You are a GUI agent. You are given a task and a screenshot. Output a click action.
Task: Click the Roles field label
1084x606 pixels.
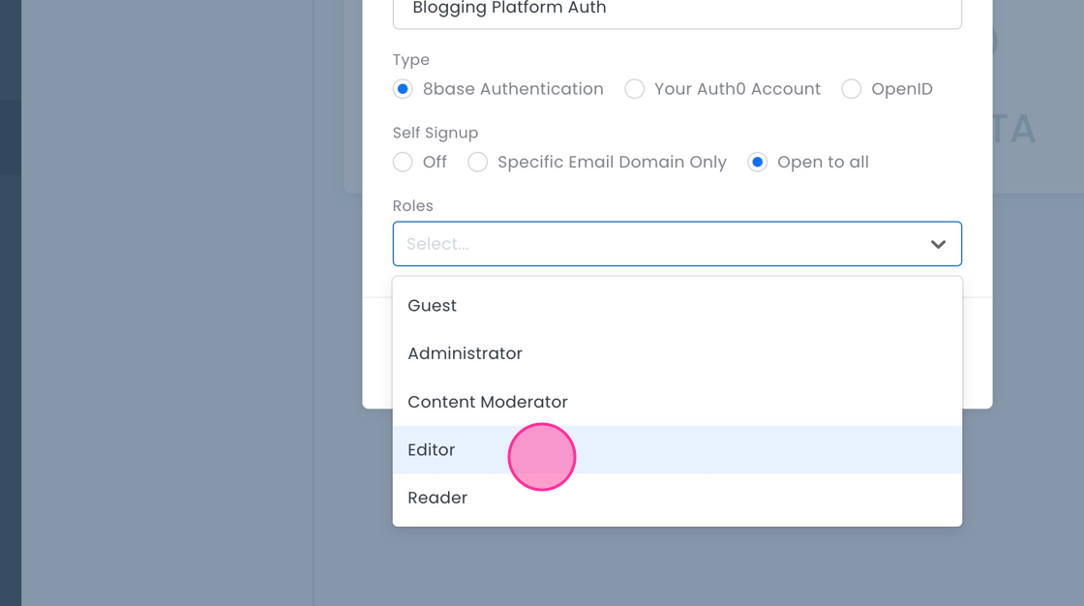tap(412, 205)
